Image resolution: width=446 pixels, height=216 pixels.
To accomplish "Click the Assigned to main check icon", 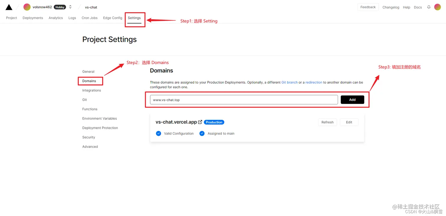I will click(x=202, y=133).
